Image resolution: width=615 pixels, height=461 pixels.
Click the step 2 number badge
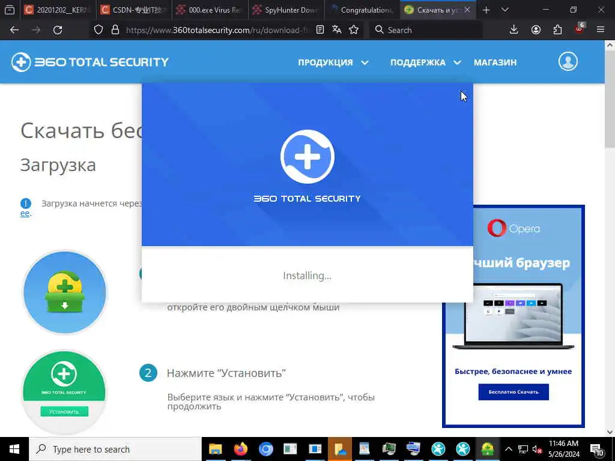148,373
